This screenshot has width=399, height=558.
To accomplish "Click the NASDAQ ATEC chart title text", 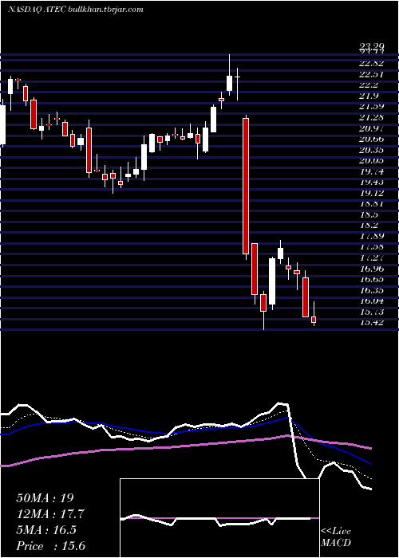I will (76, 10).
